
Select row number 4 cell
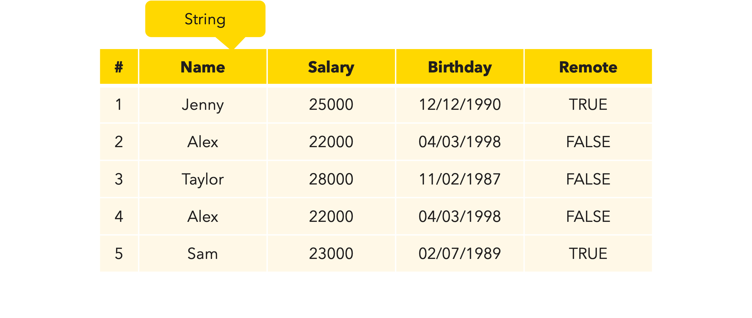coord(119,217)
